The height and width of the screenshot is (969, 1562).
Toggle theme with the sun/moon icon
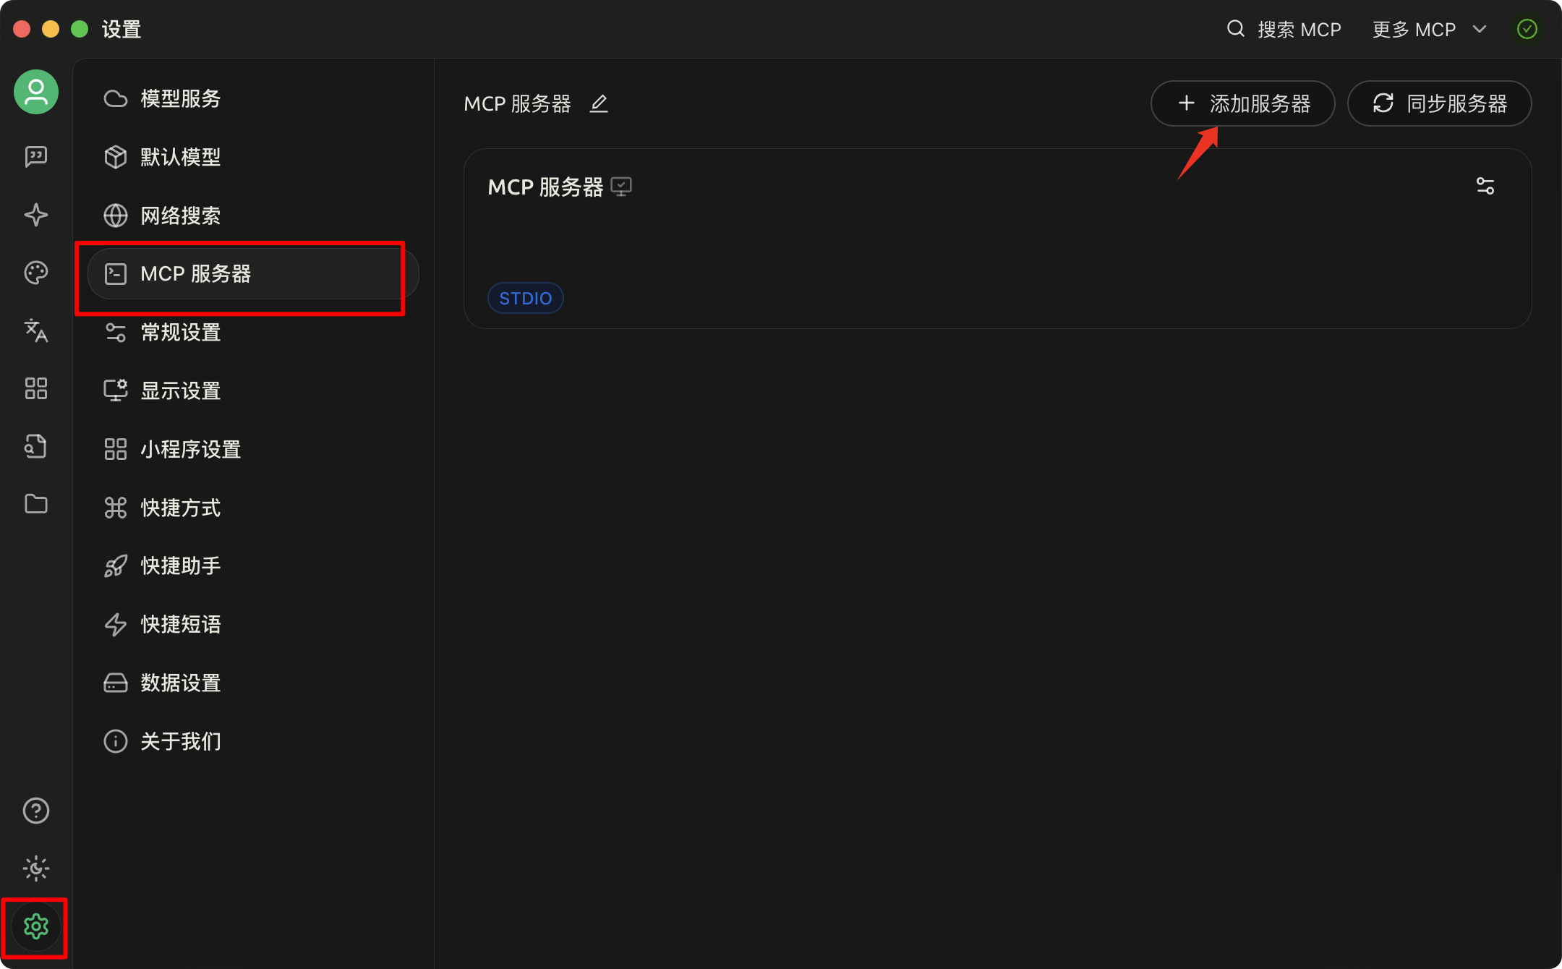click(35, 868)
